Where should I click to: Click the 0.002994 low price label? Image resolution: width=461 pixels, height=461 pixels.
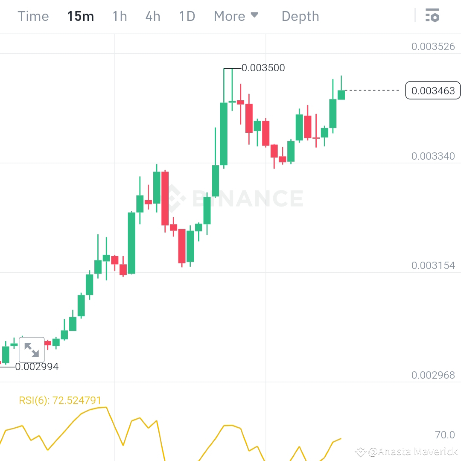[37, 366]
